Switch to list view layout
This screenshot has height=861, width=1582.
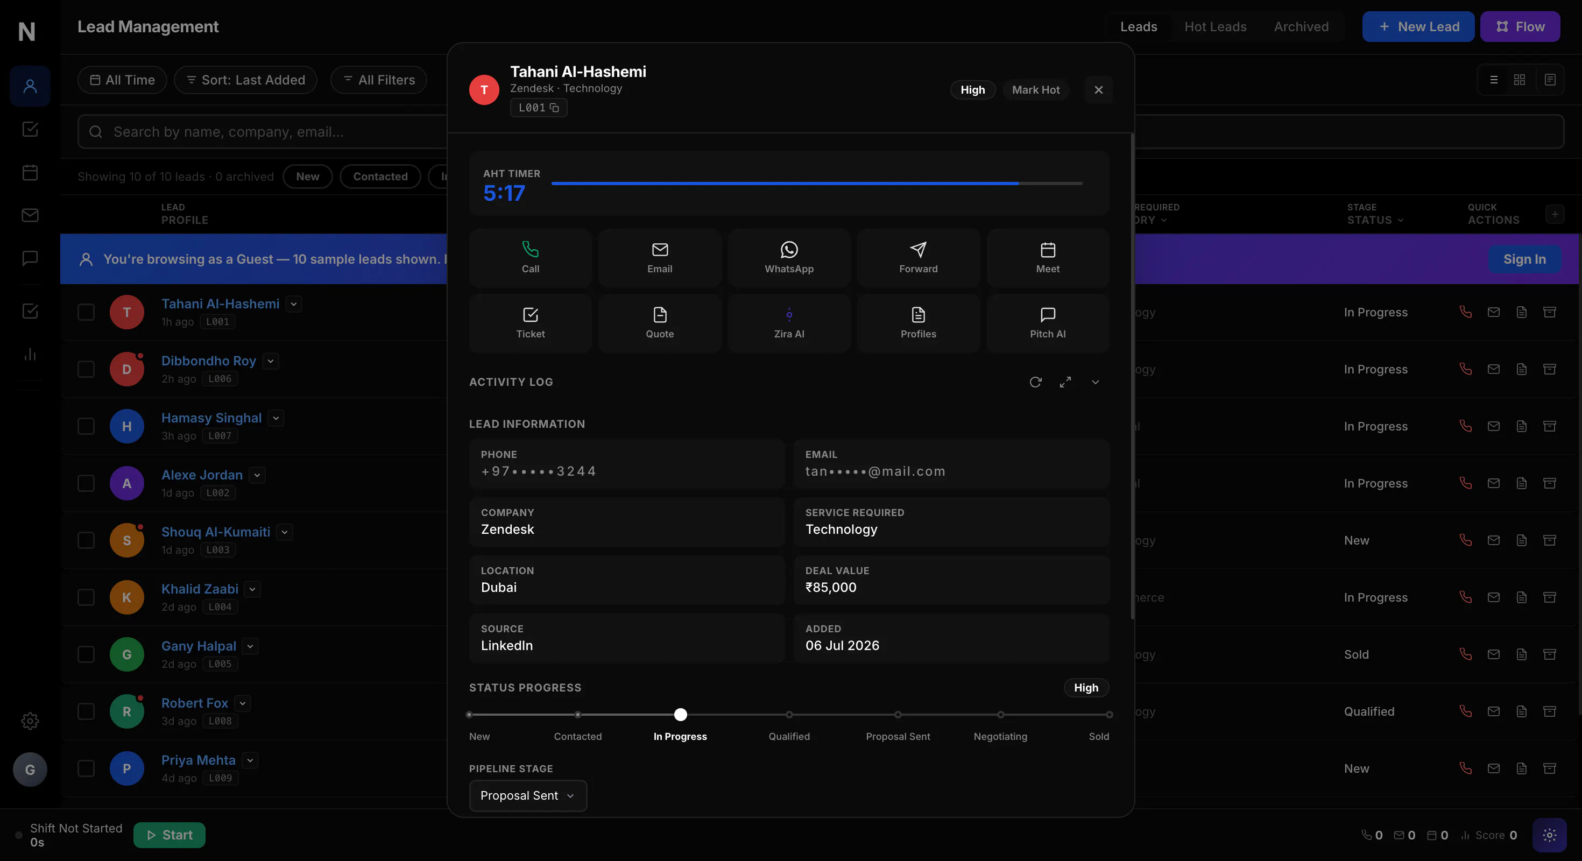point(1494,80)
